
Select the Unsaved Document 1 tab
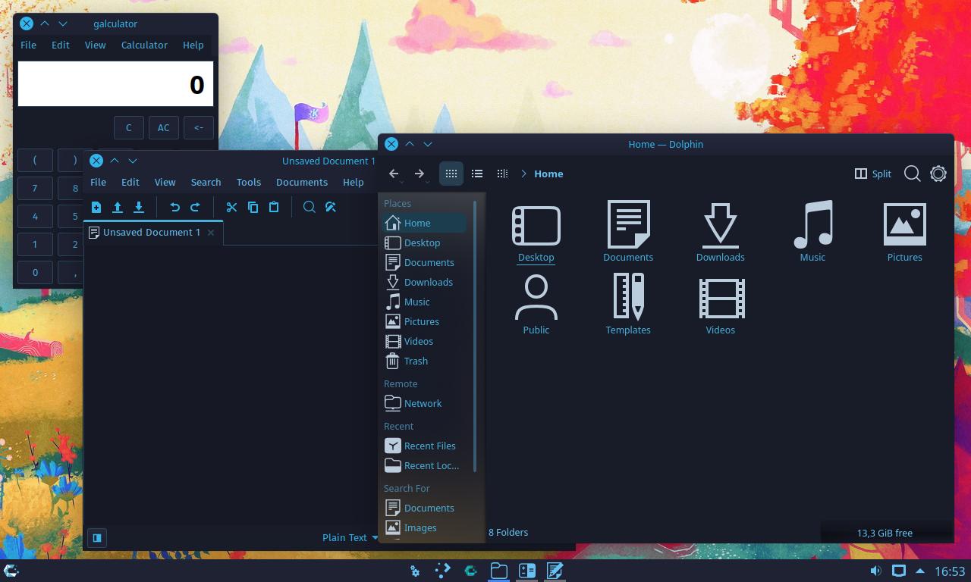click(x=152, y=232)
